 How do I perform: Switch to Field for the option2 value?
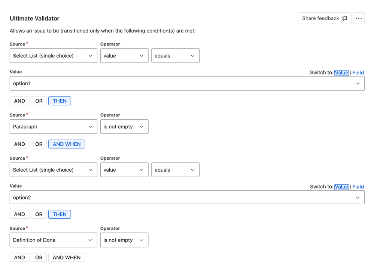[358, 187]
